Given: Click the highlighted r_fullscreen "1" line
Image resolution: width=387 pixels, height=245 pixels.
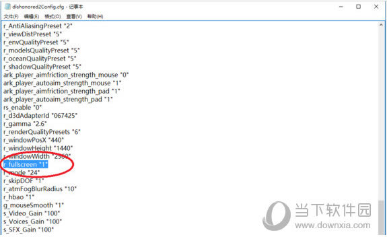Looking at the screenshot, I should (x=26, y=164).
